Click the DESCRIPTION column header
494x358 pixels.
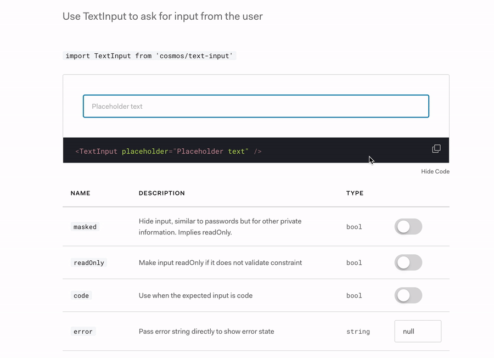pyautogui.click(x=162, y=193)
